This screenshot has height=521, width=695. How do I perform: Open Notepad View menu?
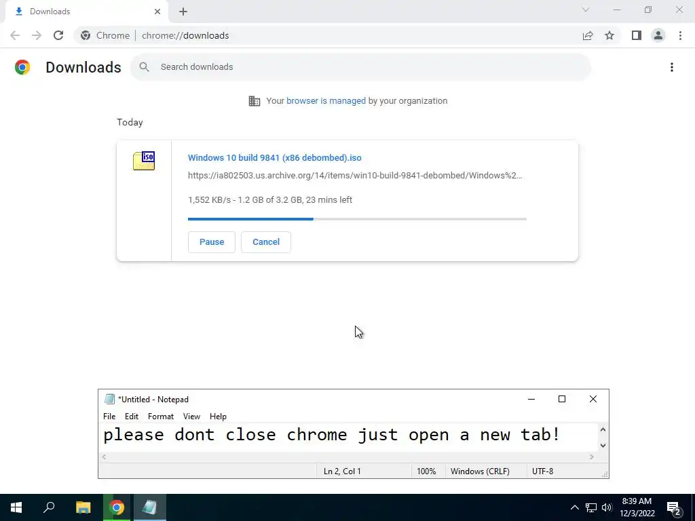pyautogui.click(x=191, y=417)
